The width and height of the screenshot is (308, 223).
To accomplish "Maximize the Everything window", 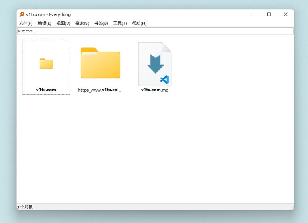I will [x=269, y=14].
